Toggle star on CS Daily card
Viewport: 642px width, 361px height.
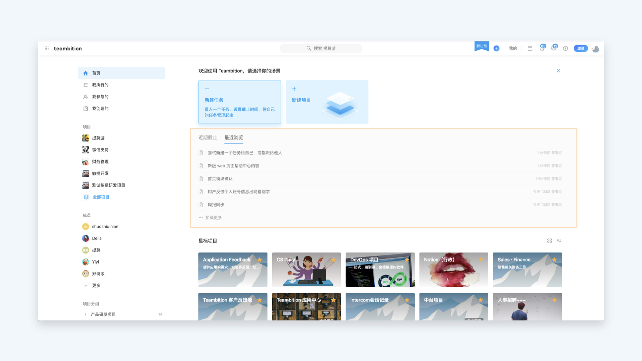[x=333, y=260]
